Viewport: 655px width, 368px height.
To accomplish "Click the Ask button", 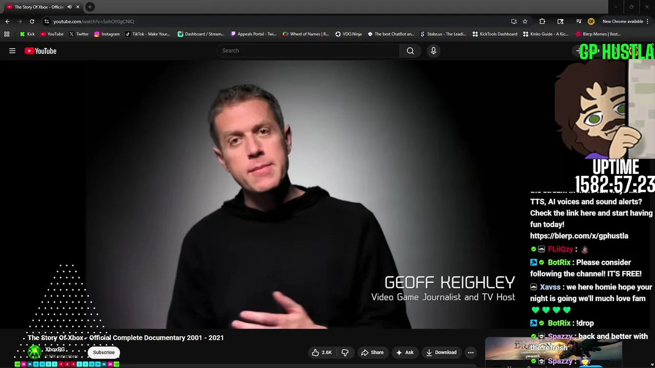I will (x=404, y=352).
